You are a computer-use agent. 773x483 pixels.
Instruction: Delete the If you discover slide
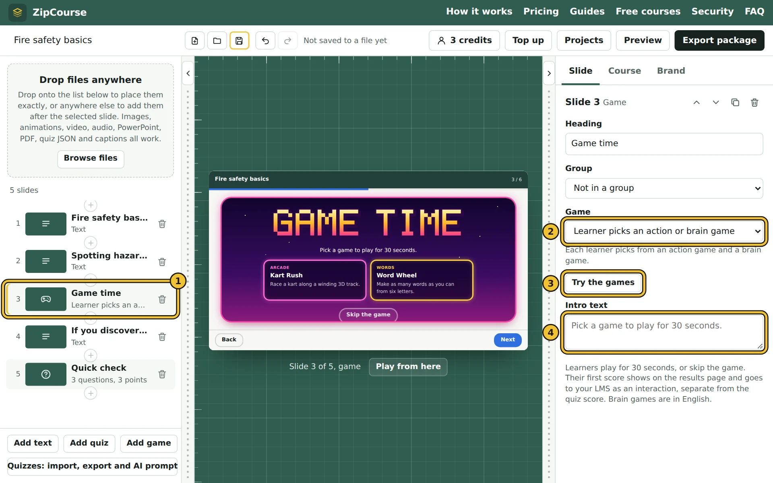coord(162,336)
